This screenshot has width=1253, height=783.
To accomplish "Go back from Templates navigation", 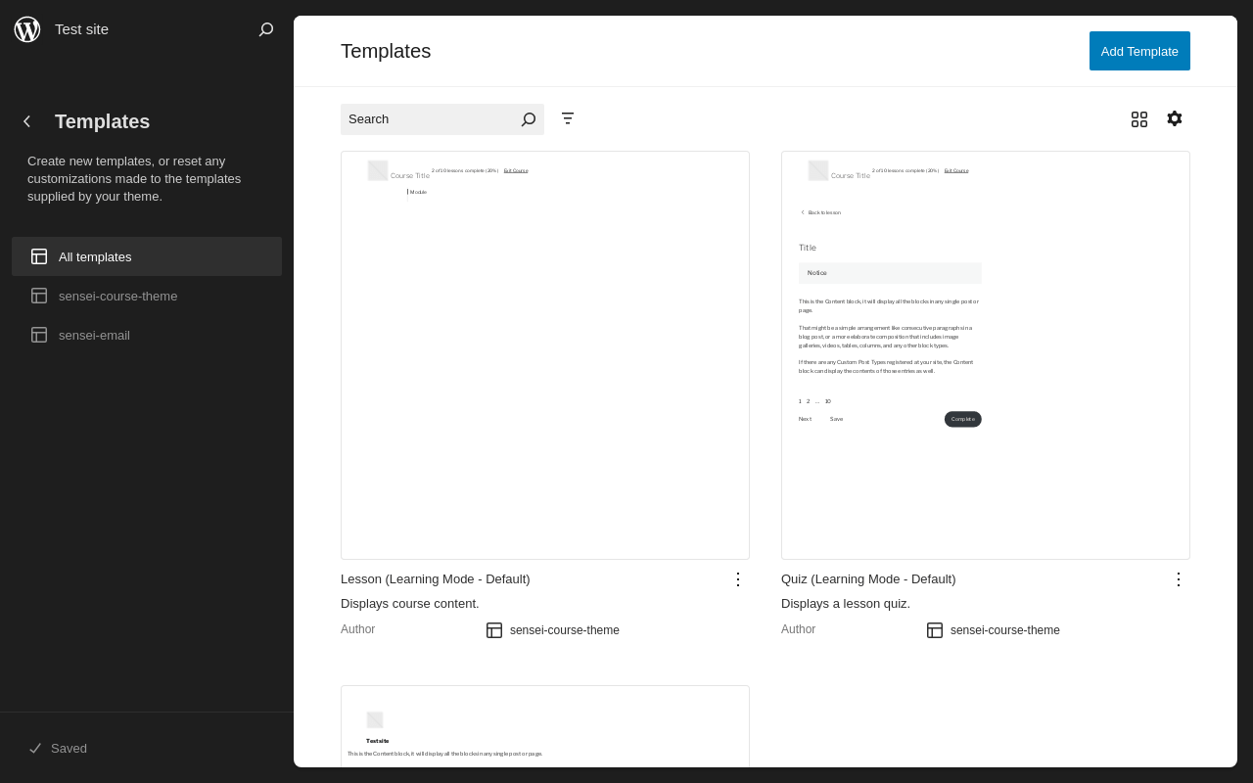I will coord(27,121).
